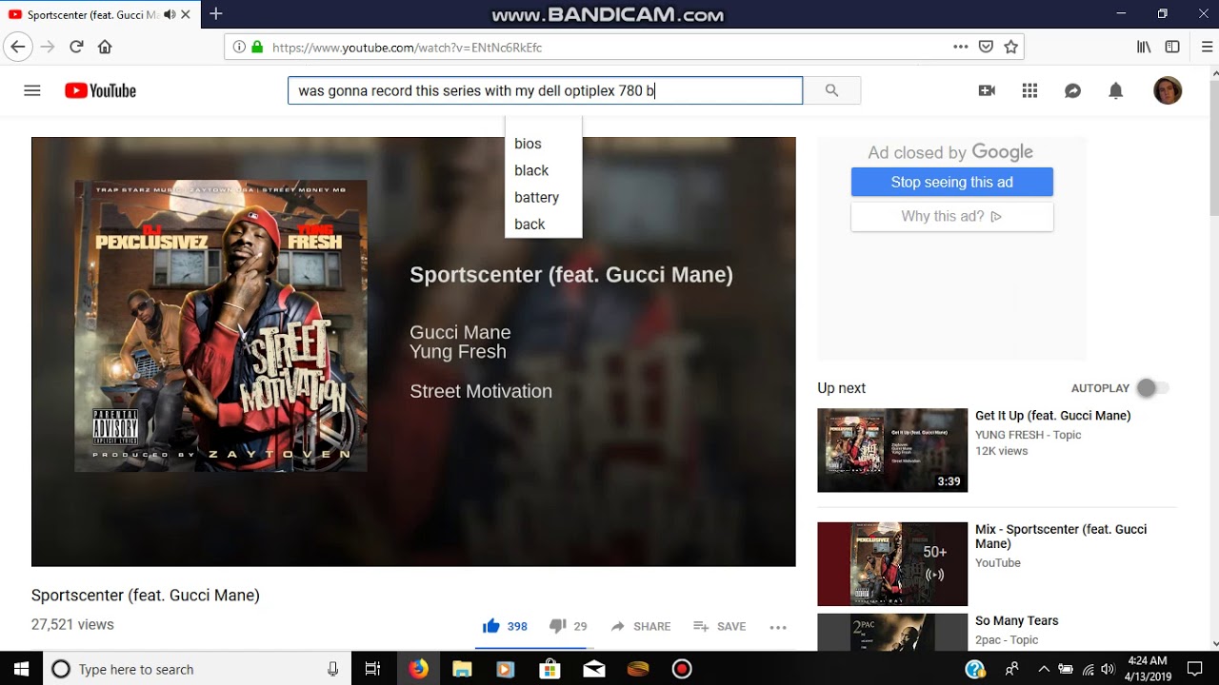This screenshot has width=1219, height=685.
Task: Open the messages share bubble icon
Action: [1072, 90]
